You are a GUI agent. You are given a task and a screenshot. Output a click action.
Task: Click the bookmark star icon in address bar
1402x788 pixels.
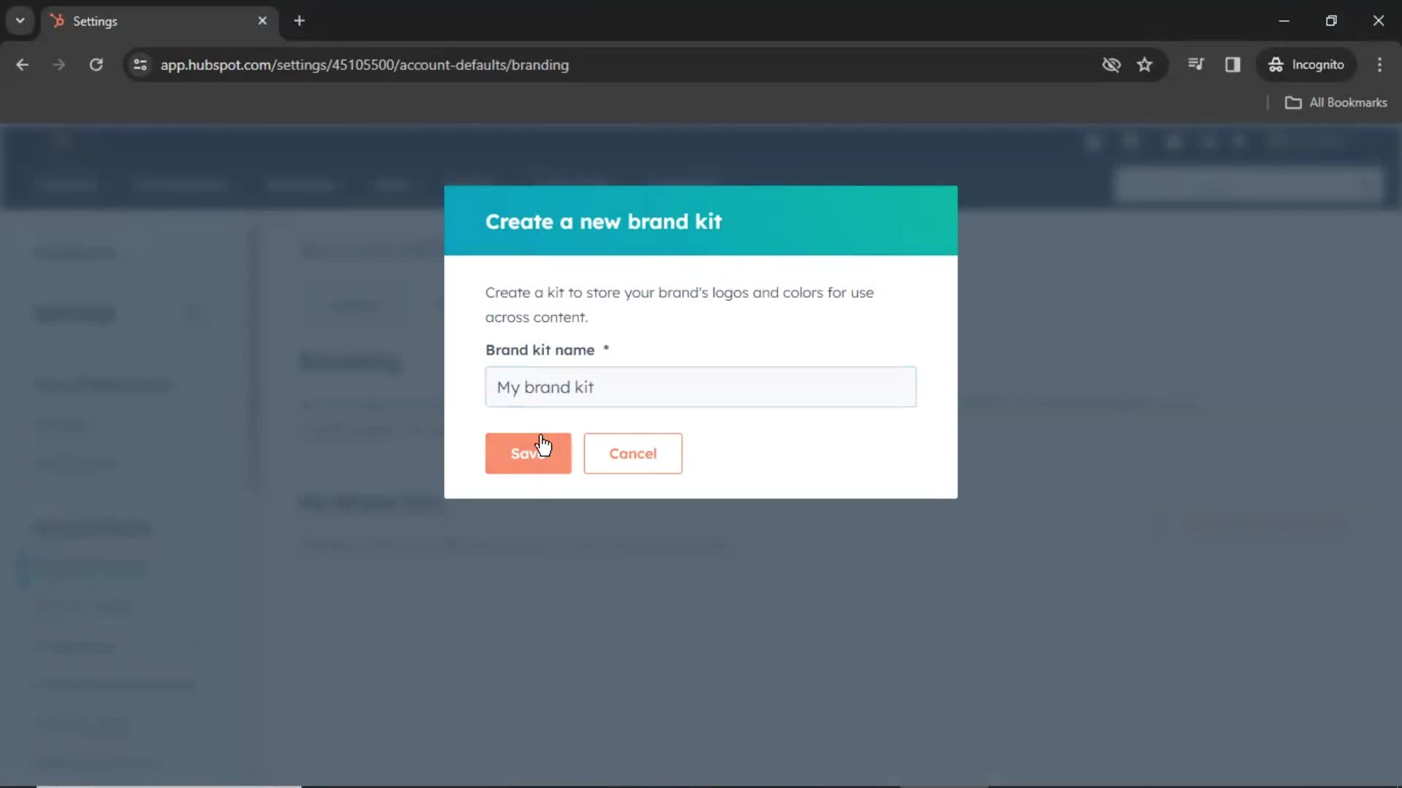pyautogui.click(x=1145, y=64)
